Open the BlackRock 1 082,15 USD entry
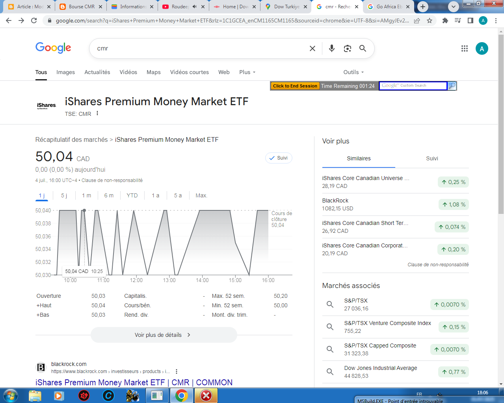This screenshot has width=504, height=403. pos(395,204)
